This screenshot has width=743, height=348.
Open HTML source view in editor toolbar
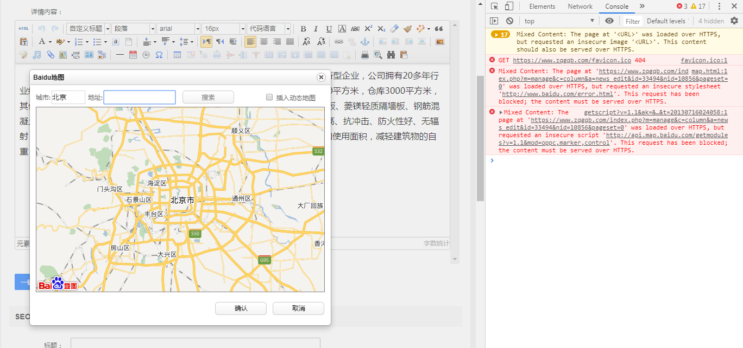pos(24,29)
